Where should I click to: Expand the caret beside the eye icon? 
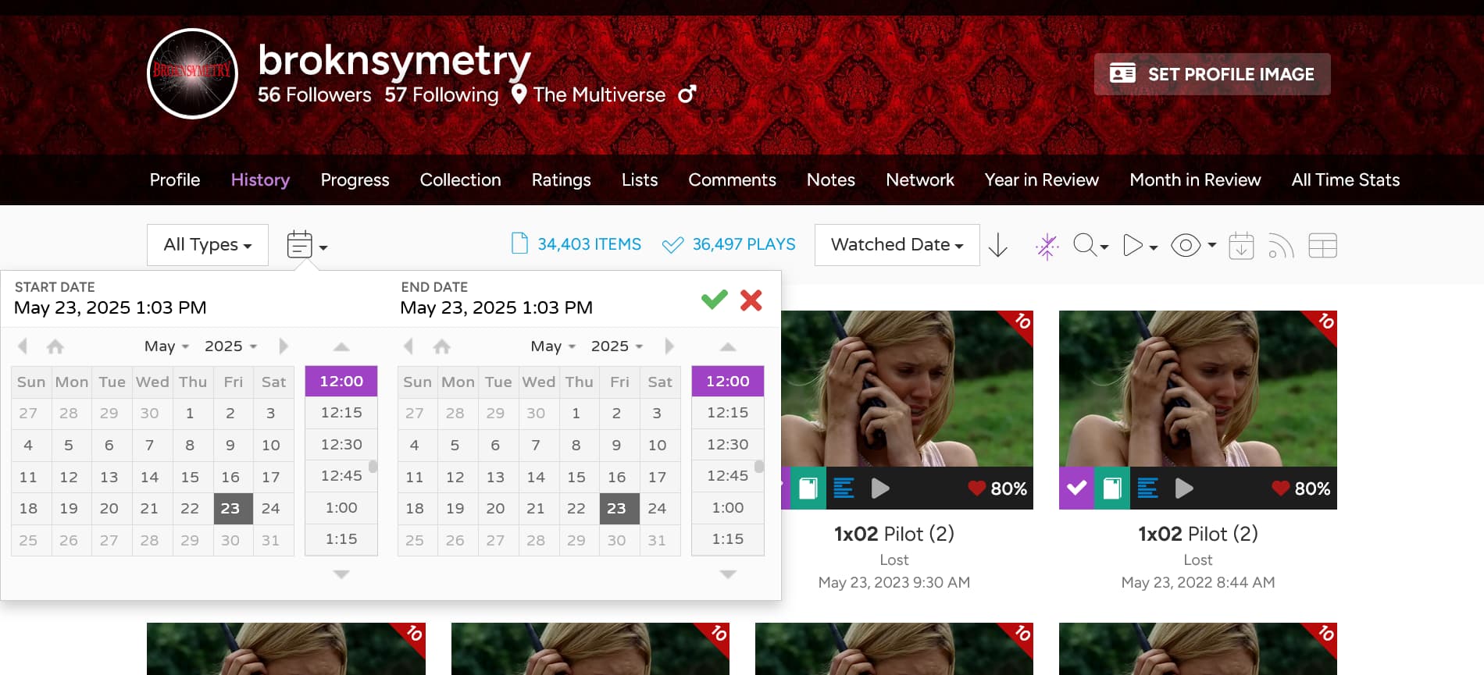(x=1212, y=245)
